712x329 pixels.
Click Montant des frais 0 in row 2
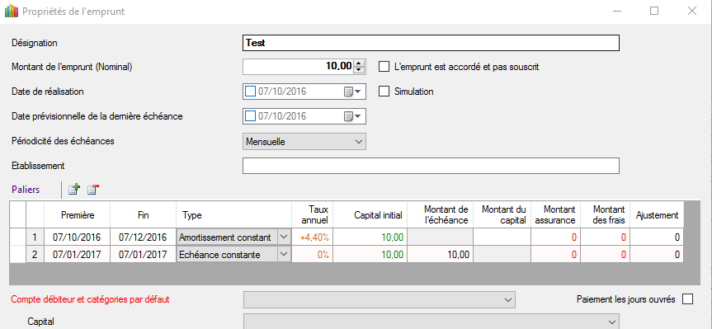(606, 255)
